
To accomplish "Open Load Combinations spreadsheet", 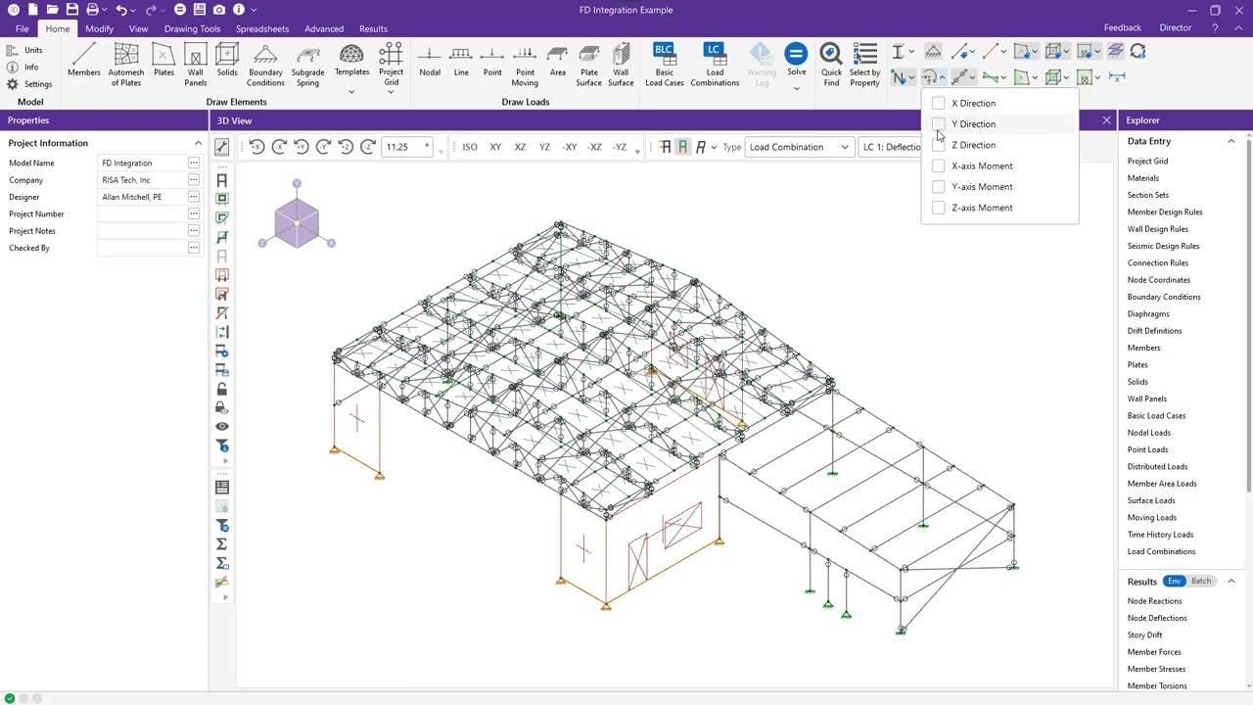I will click(715, 65).
